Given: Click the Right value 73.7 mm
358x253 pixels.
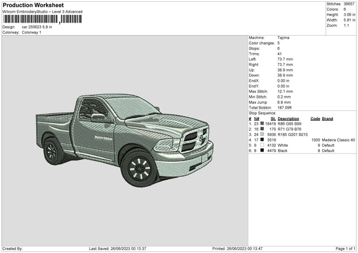Looking at the screenshot, I should pyautogui.click(x=285, y=64).
